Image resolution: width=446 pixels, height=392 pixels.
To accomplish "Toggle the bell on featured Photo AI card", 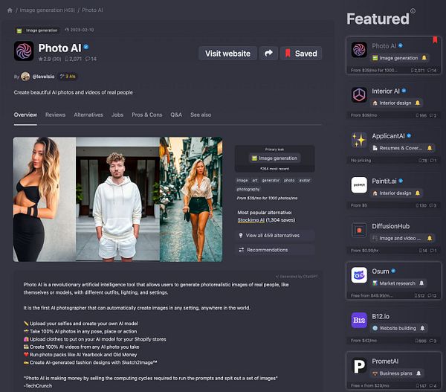I will 424,58.
